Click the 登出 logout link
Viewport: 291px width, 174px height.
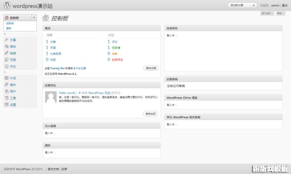285,6
